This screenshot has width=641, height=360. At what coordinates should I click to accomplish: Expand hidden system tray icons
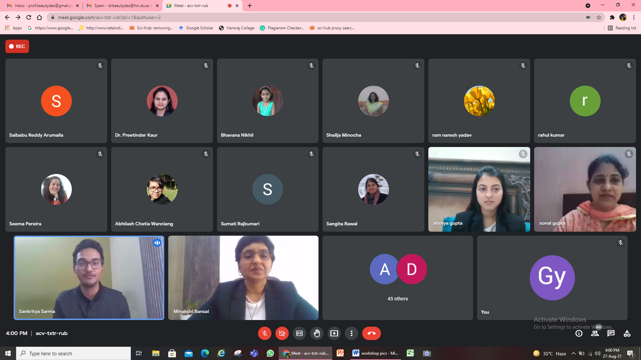[x=573, y=353]
